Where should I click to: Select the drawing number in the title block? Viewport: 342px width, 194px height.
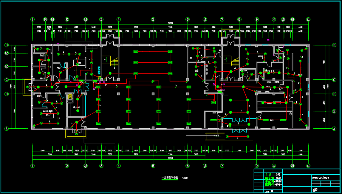coord(321,178)
